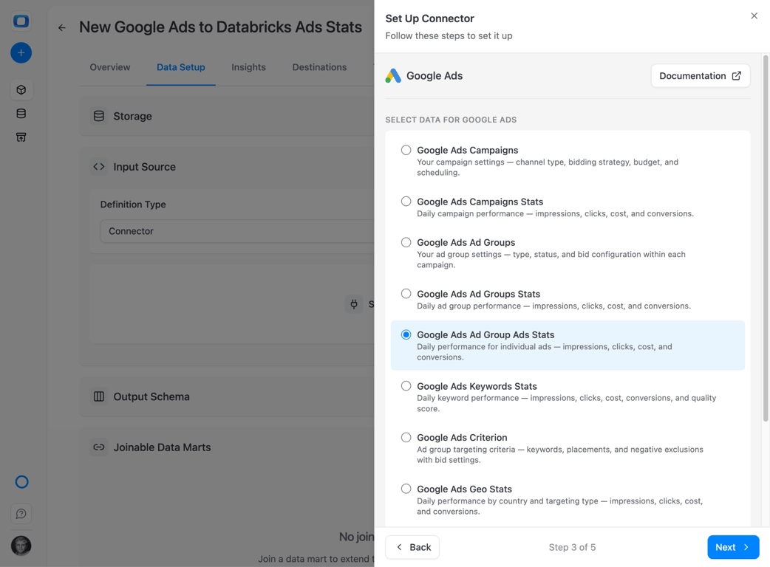Click the 'Follow these steps to set it up' text
Screen dimensions: 770x567
(449, 35)
